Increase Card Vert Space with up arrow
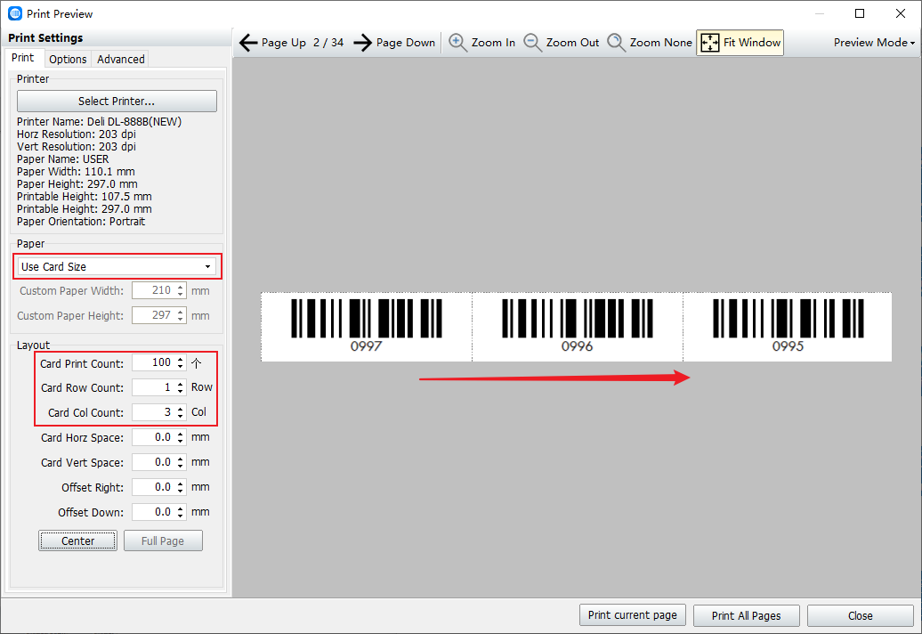The image size is (922, 634). click(x=181, y=459)
